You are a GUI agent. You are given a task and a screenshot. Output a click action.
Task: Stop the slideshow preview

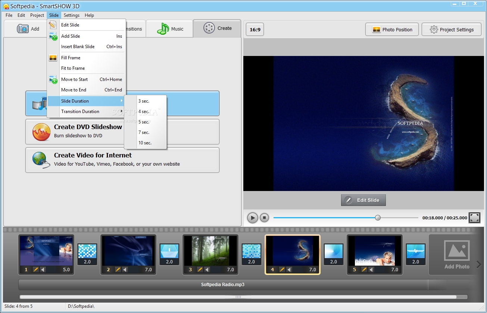[264, 218]
